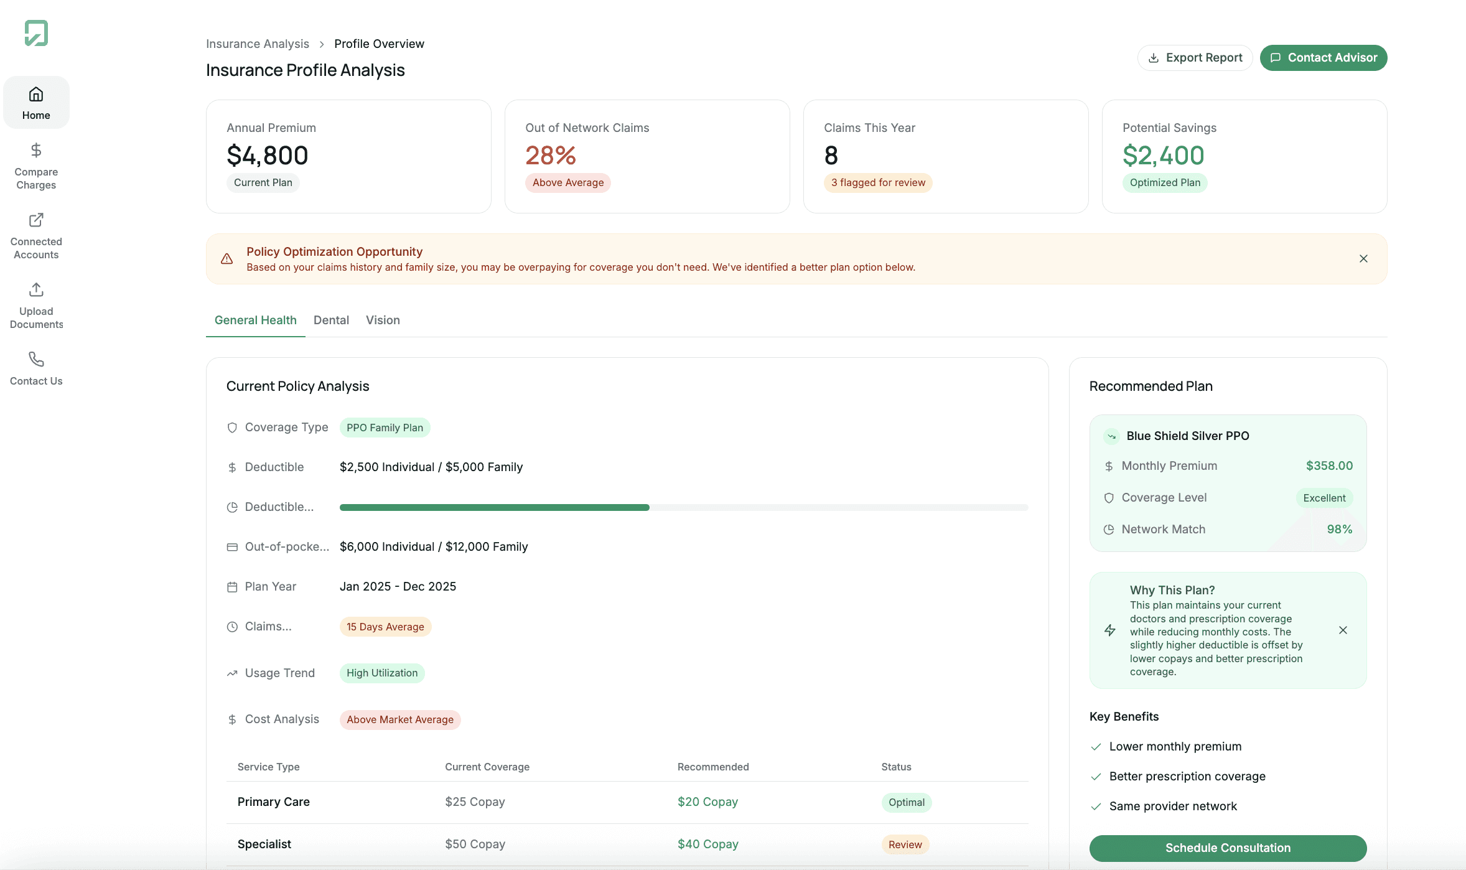
Task: Click the clock icon beside Claims
Action: pyautogui.click(x=232, y=627)
